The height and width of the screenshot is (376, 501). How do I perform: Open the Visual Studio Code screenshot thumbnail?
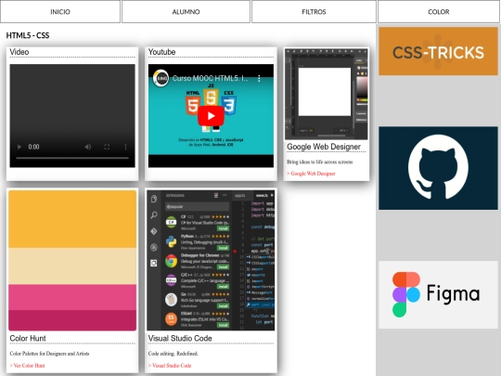click(x=211, y=260)
